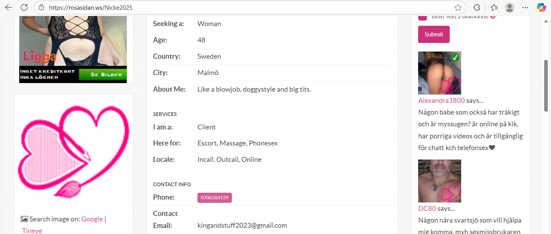Open the DC80 profile name link
Image resolution: width=551 pixels, height=234 pixels.
(x=427, y=209)
